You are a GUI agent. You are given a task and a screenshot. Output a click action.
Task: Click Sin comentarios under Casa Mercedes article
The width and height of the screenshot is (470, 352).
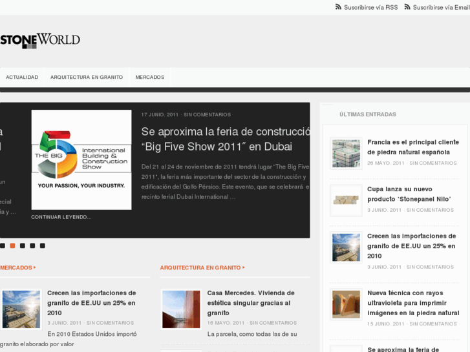273,323
